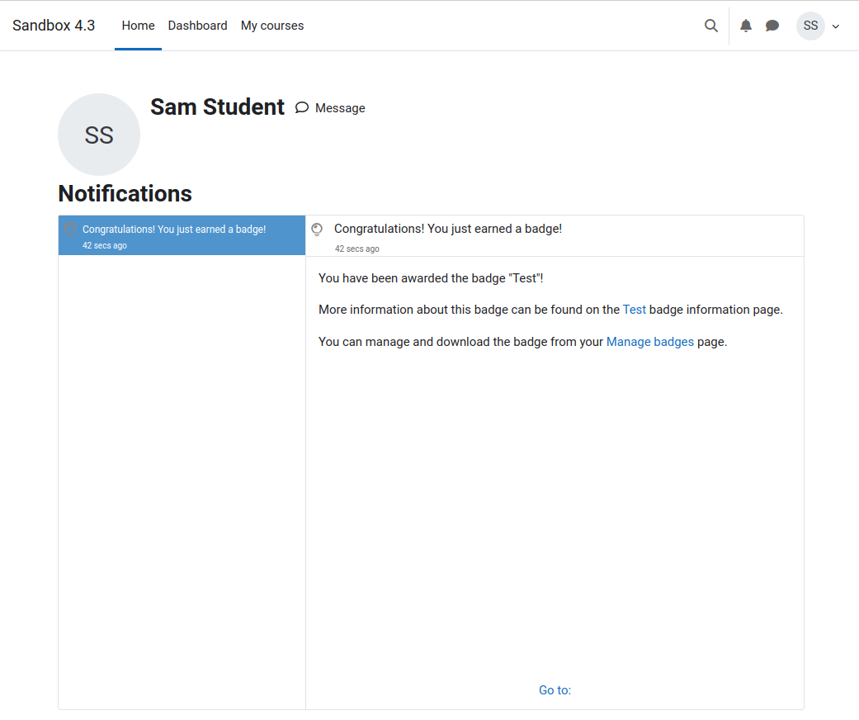Click the Sam Student name heading
The height and width of the screenshot is (720, 859).
218,107
